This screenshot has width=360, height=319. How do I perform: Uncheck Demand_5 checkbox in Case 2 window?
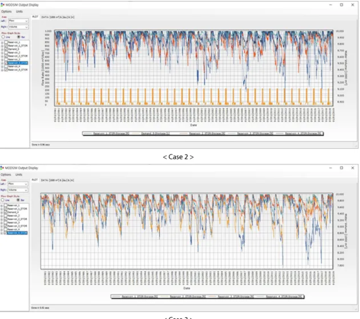(6, 49)
